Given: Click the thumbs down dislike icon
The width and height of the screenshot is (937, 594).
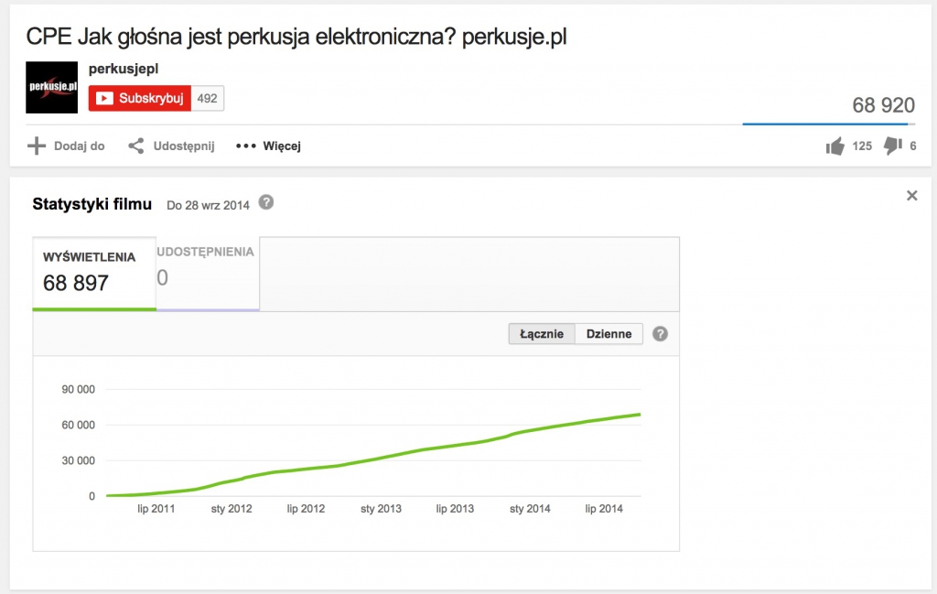Looking at the screenshot, I should [893, 146].
